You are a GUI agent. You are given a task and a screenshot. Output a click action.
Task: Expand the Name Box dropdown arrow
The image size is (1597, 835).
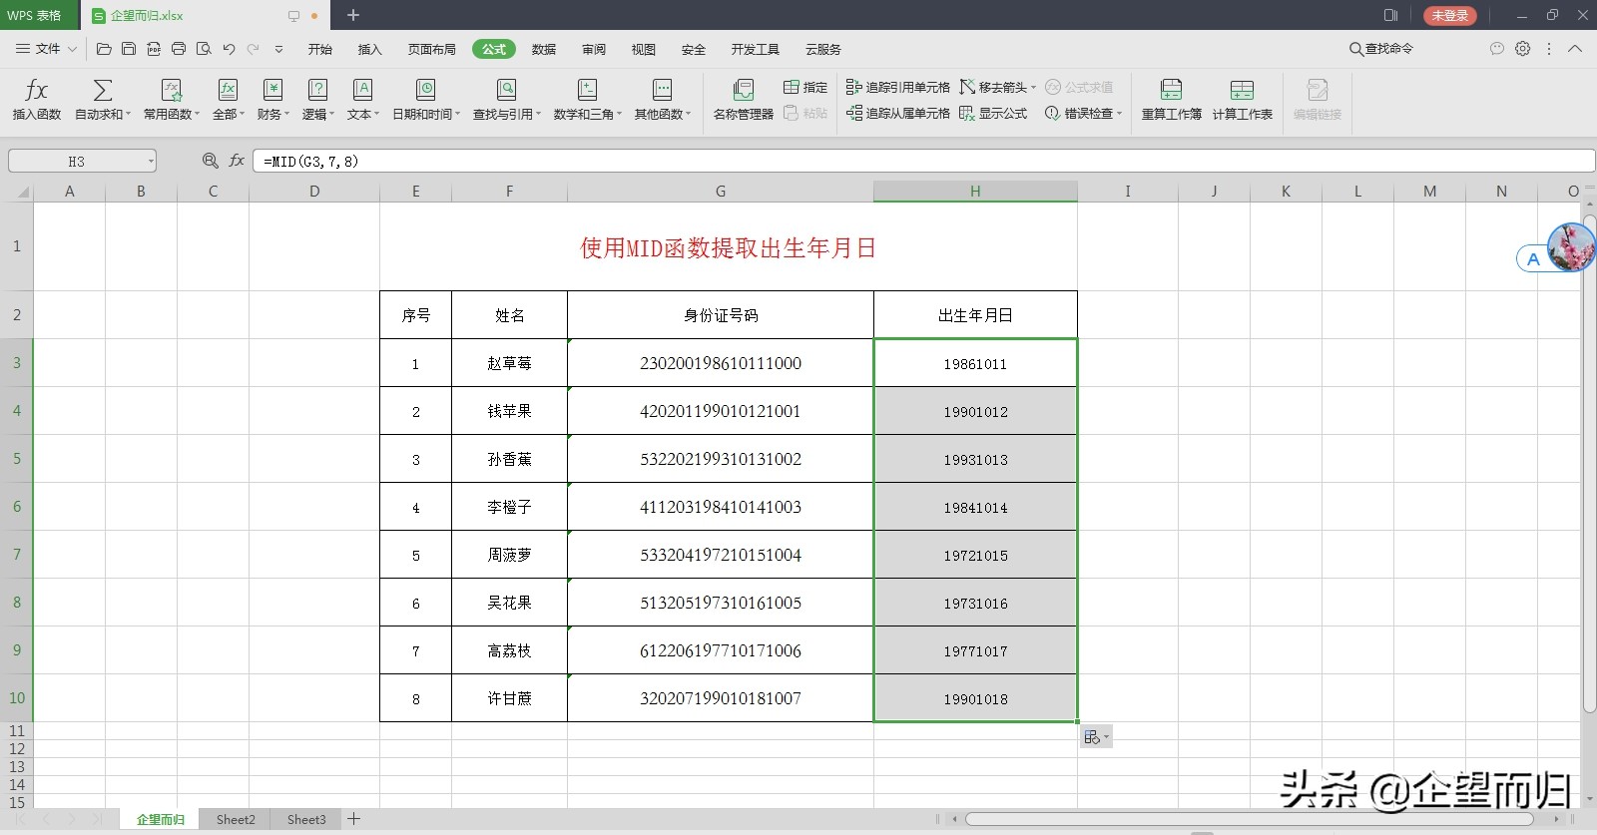point(151,162)
